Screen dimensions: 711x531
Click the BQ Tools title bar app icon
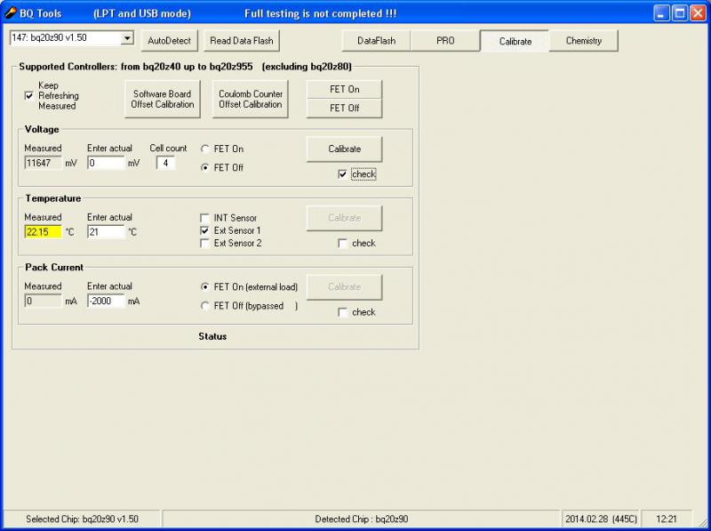click(10, 13)
